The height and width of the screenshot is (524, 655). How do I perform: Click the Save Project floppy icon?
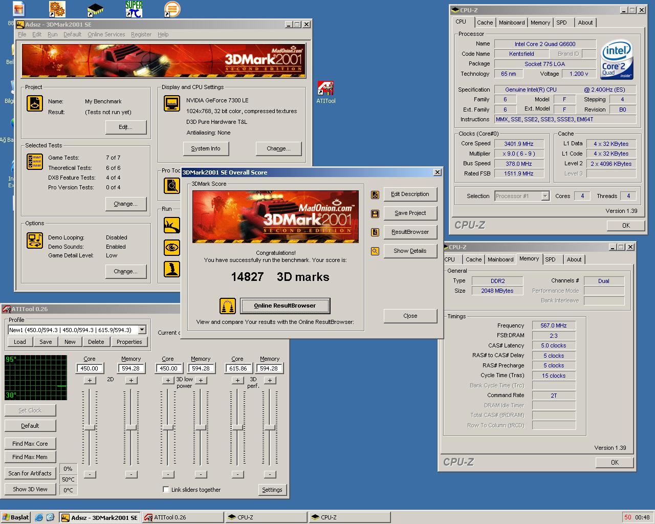[x=375, y=213]
